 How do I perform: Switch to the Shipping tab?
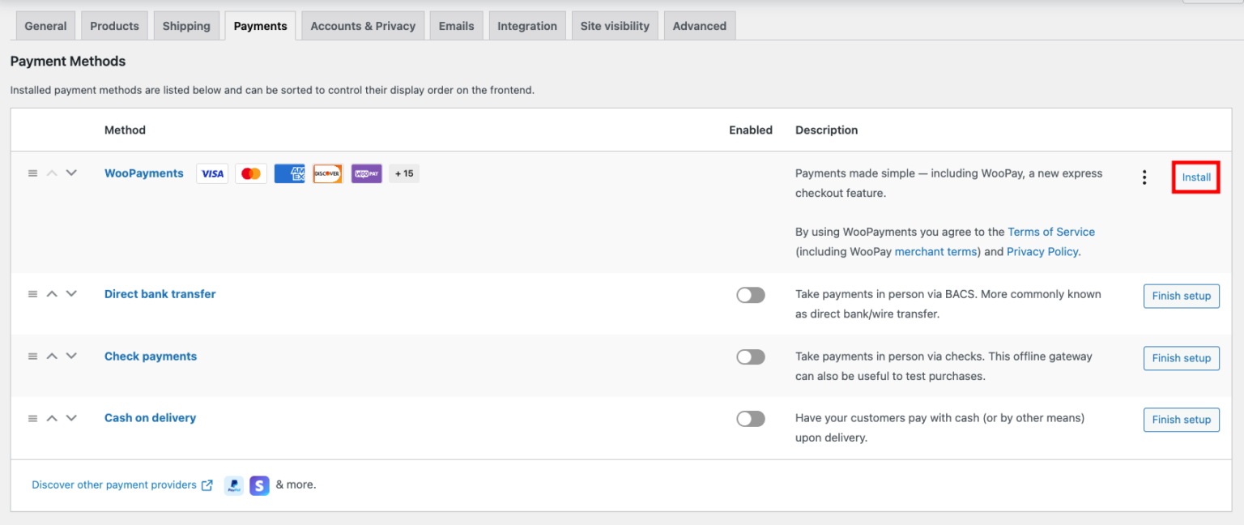coord(186,26)
